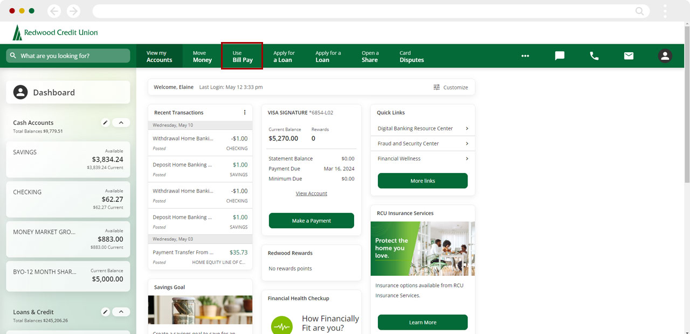Click the browser back arrow button
Screen dimensions: 690x334
(54, 11)
